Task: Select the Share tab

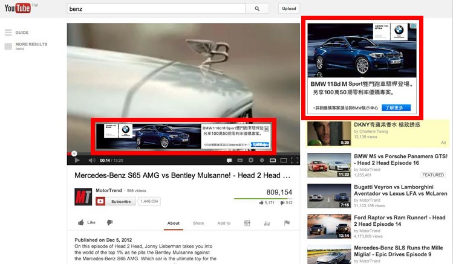Action: (x=198, y=224)
